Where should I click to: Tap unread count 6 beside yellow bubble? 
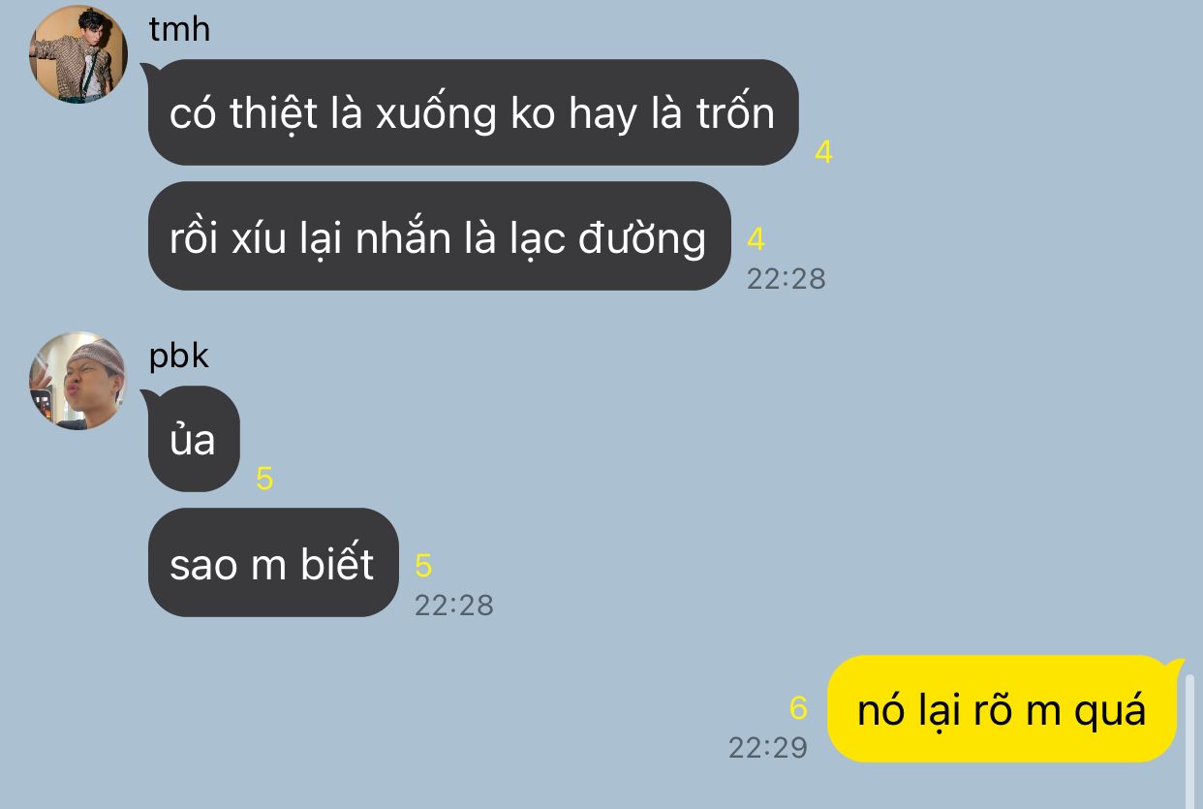click(x=798, y=708)
